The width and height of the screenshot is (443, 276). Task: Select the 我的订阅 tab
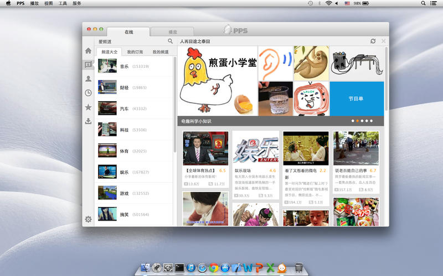click(x=135, y=52)
